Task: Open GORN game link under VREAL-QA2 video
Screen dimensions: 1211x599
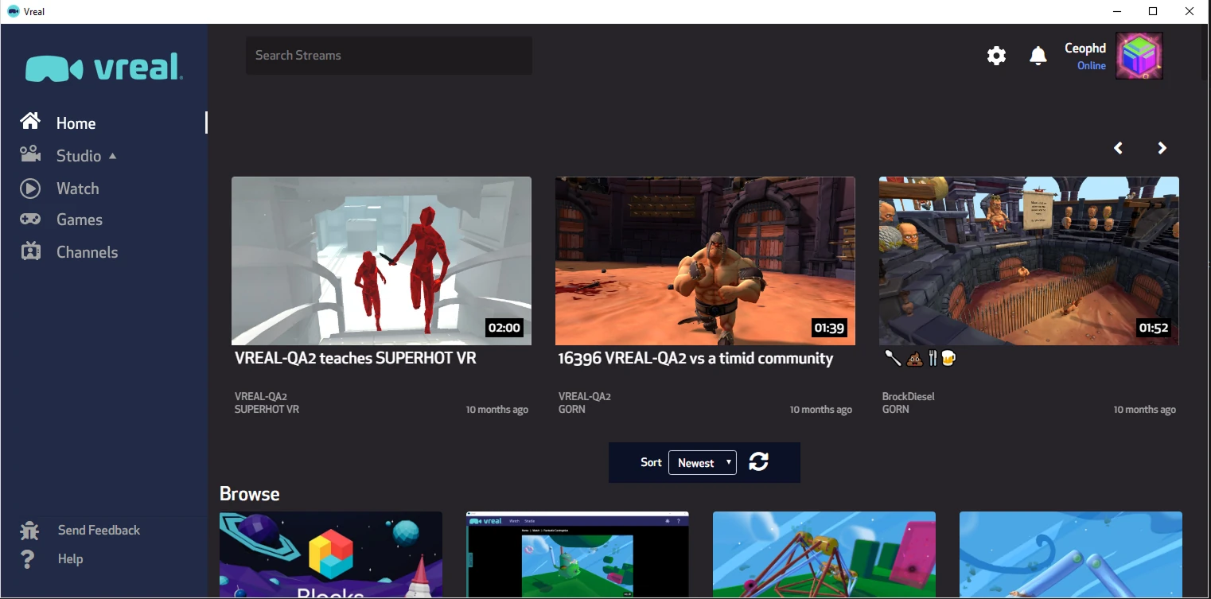Action: coord(572,409)
